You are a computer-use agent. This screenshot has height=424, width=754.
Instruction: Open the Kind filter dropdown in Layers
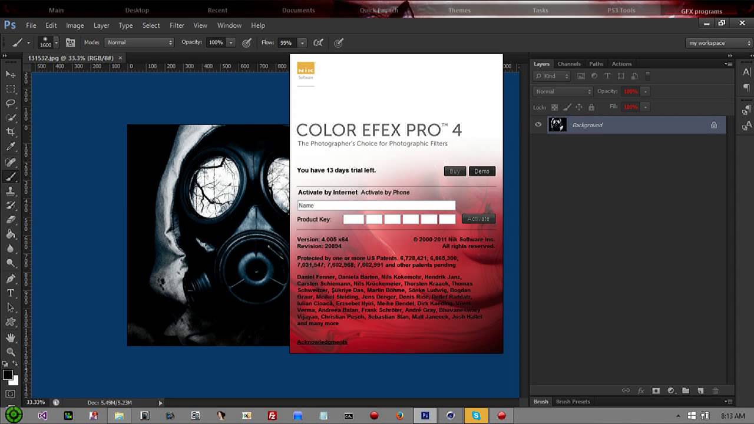point(552,76)
